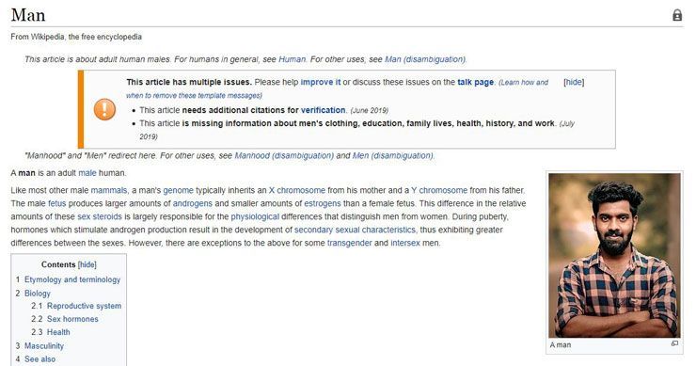Screen dimensions: 696x366
Task: Open the mammals link
Action: tap(109, 190)
